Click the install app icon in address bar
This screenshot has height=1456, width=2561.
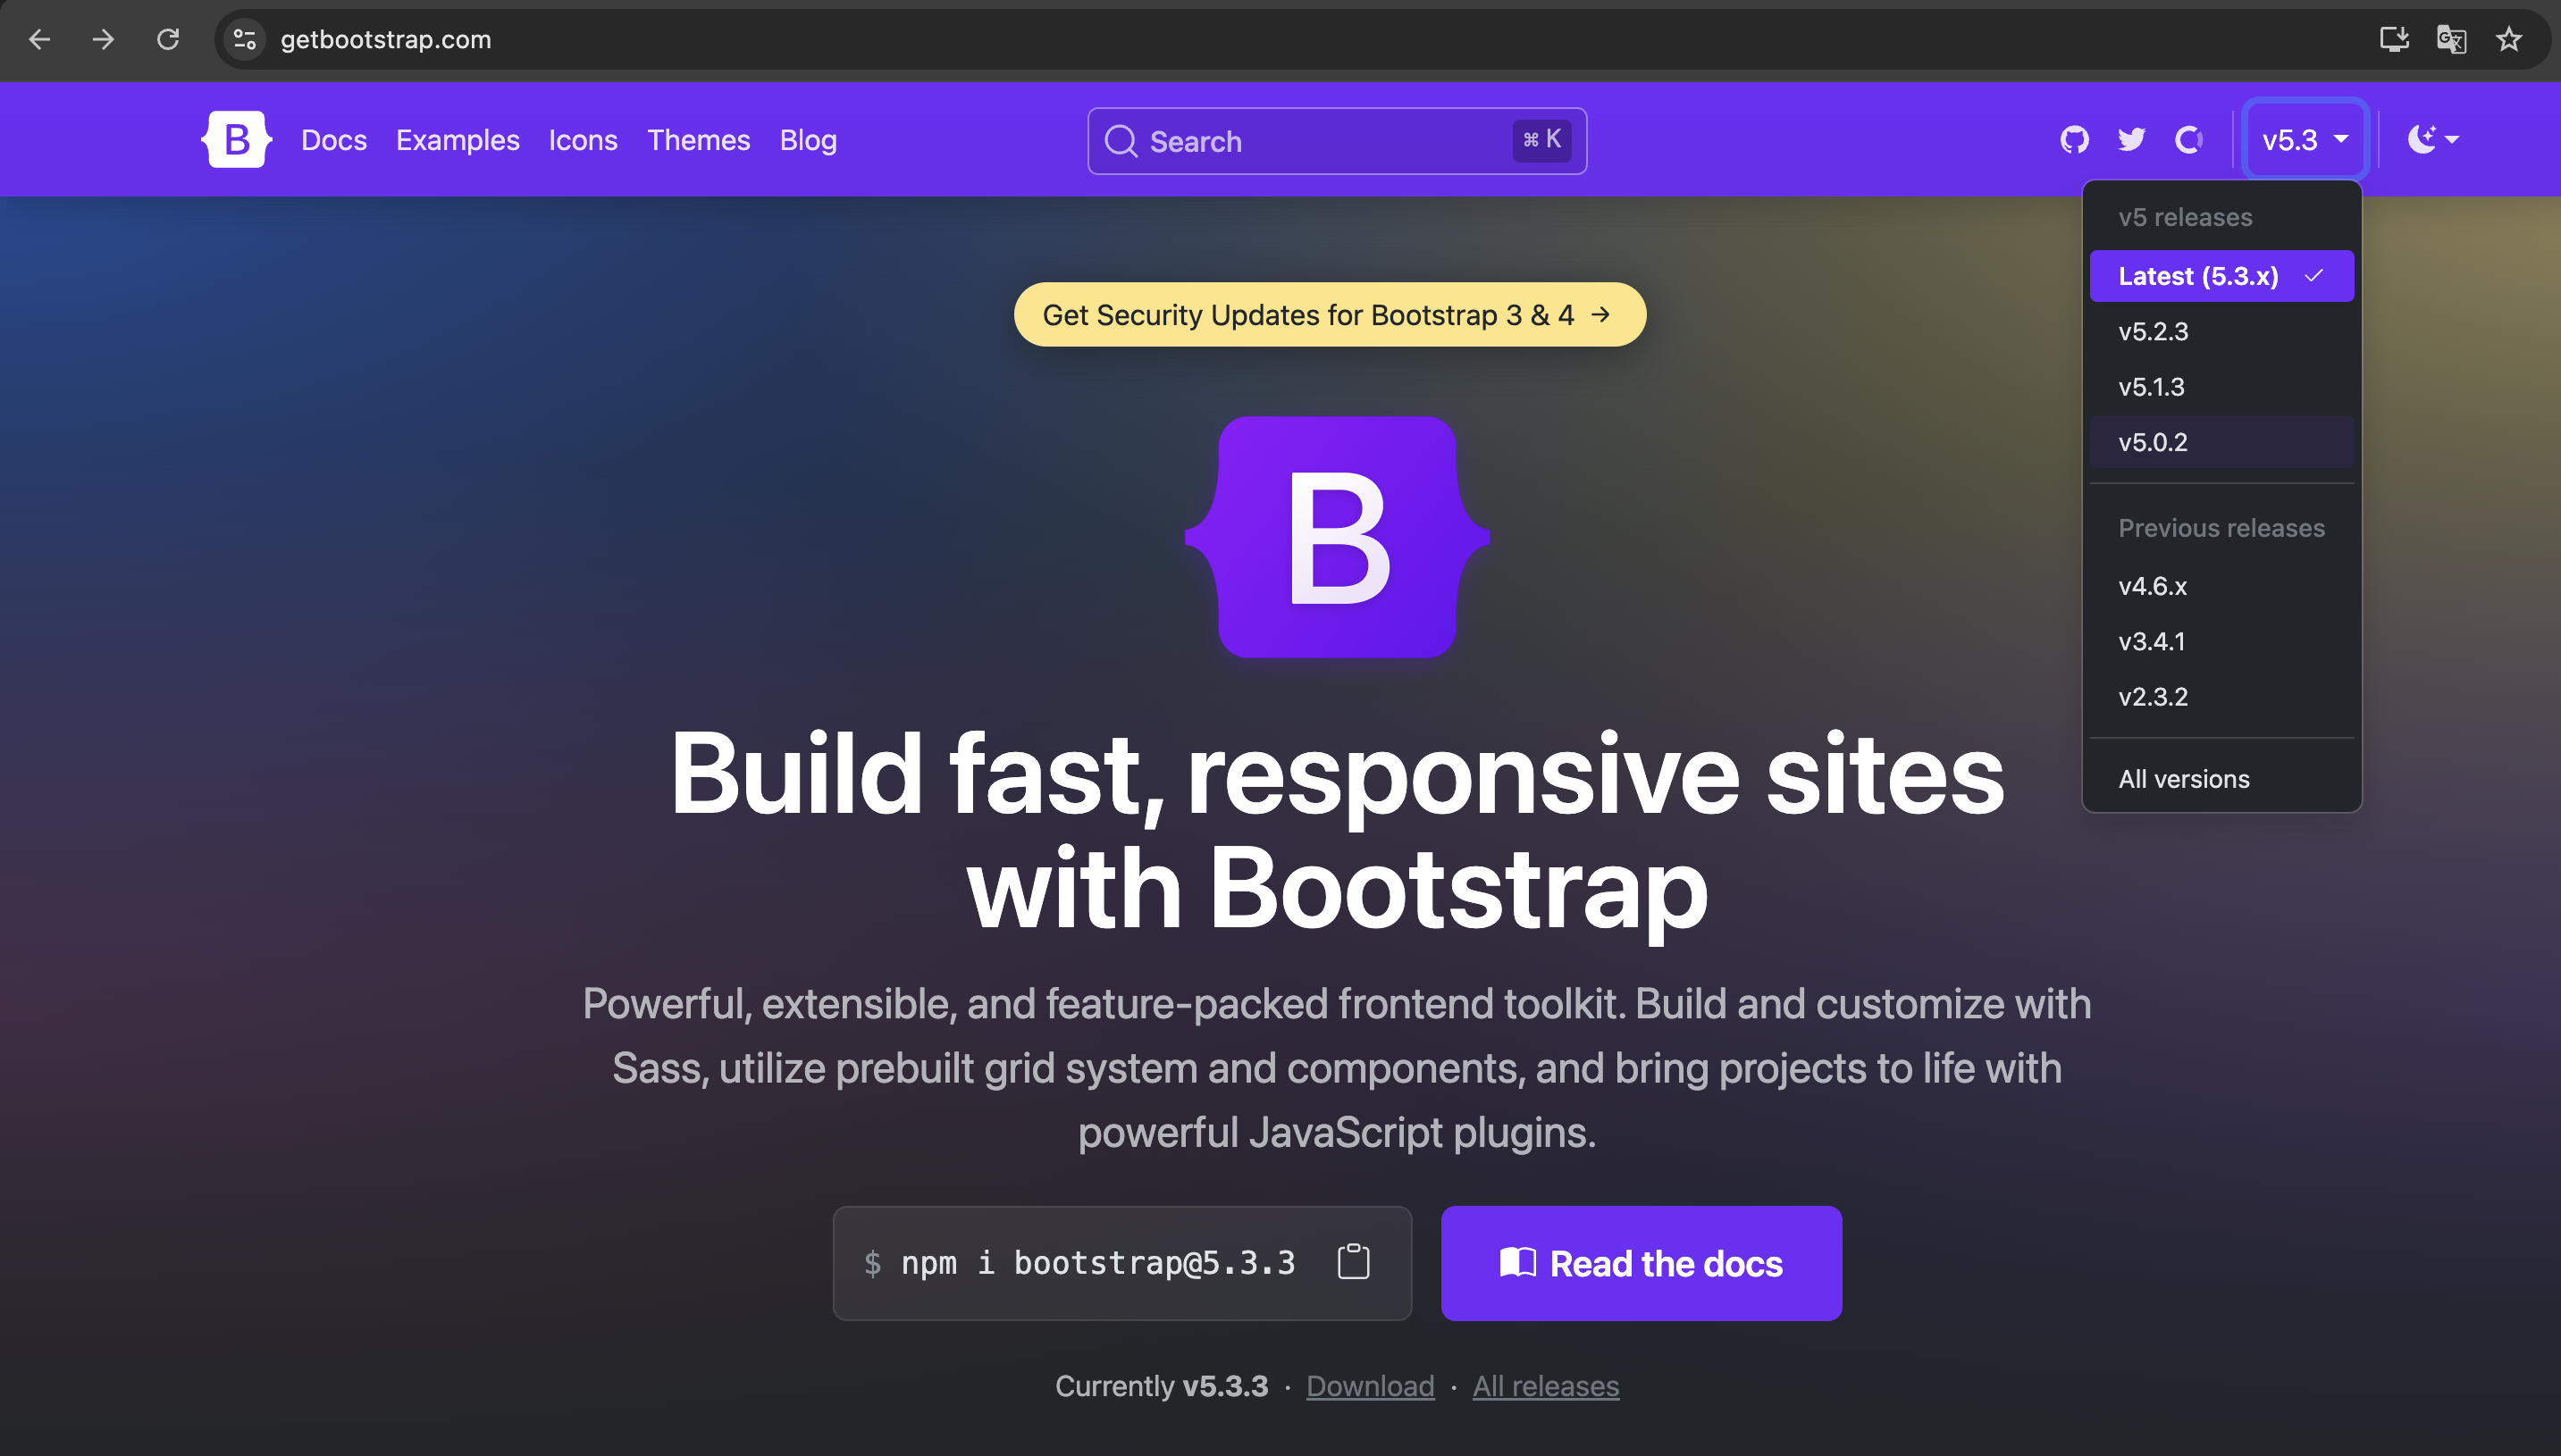click(2394, 39)
